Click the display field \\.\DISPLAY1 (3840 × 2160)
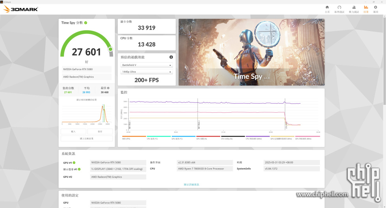The image size is (386, 208). 118,169
